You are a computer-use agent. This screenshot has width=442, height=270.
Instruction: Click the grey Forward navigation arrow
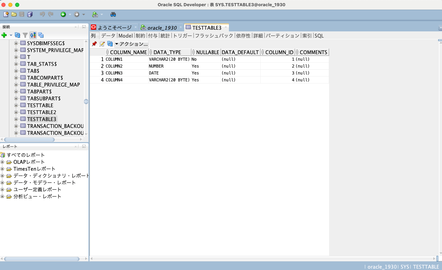(x=77, y=14)
